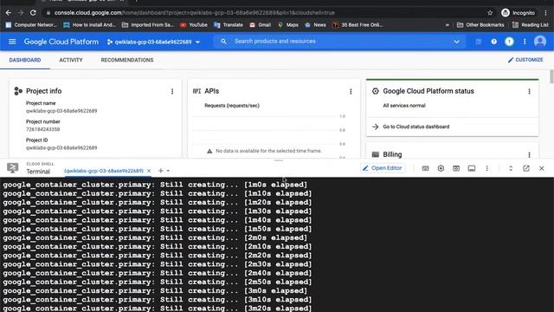Open Cloud Shell session information icon

471,168
